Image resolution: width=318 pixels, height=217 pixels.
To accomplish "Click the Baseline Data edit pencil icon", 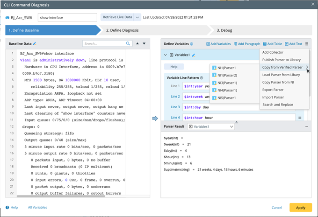I will tap(35, 43).
